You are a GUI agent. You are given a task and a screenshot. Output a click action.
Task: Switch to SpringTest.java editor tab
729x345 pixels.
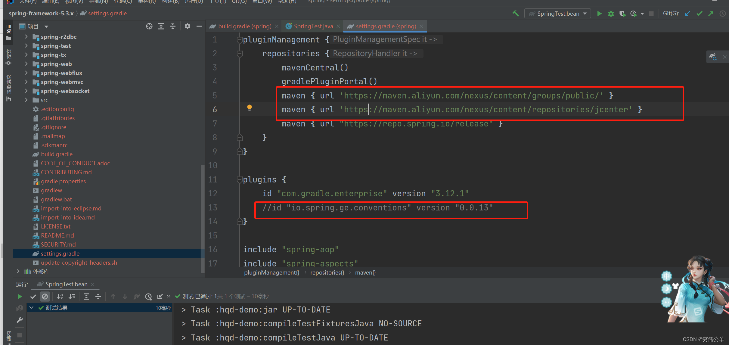click(x=313, y=26)
